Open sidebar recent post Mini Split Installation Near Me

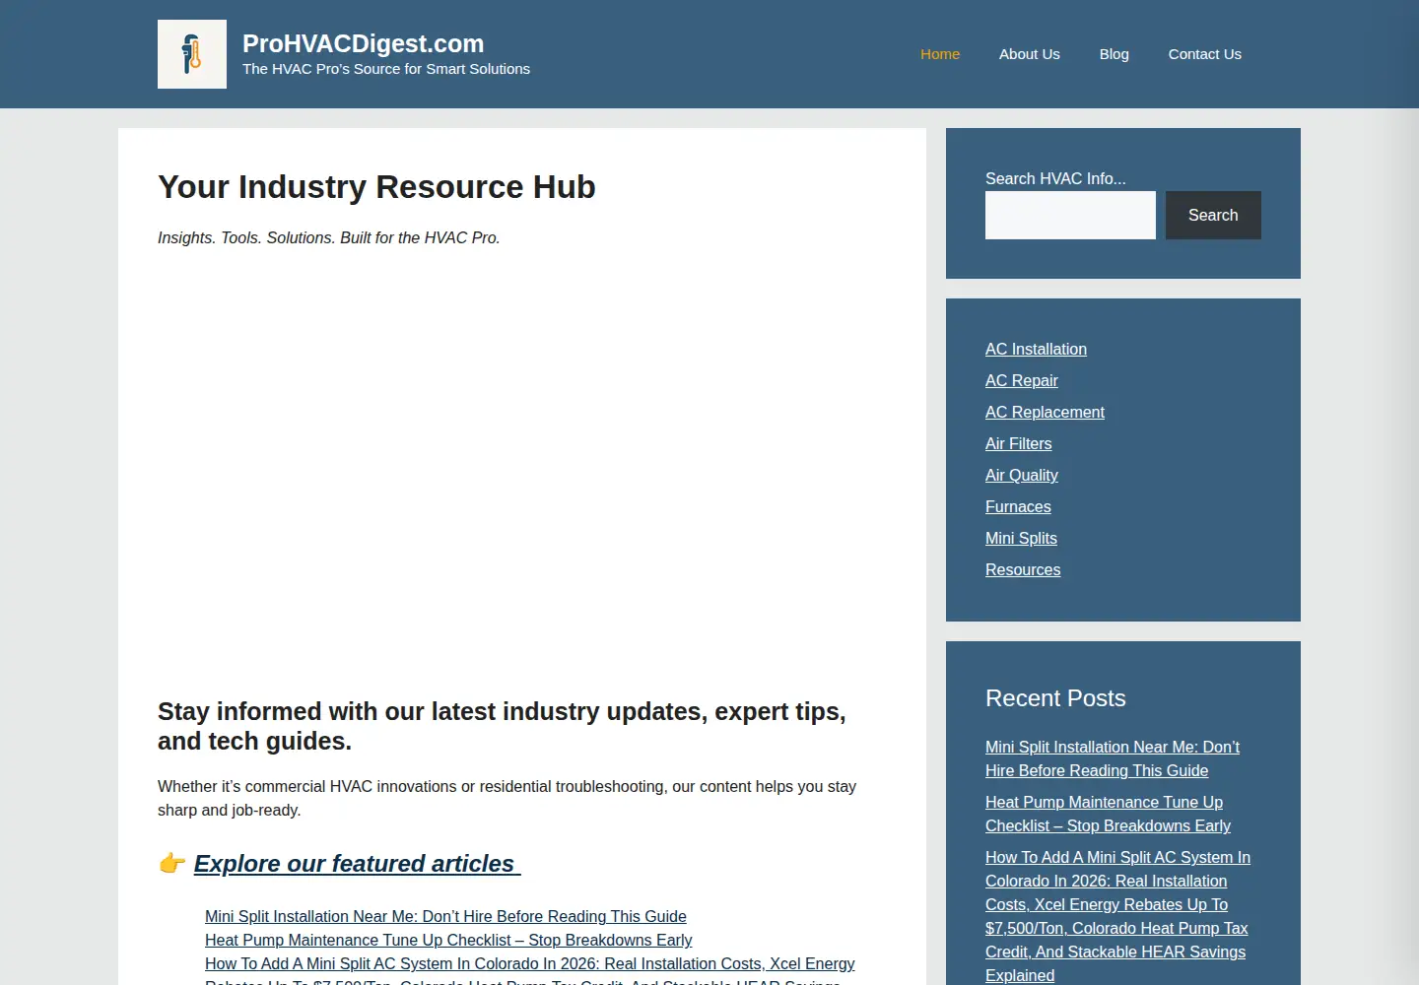point(1113,758)
